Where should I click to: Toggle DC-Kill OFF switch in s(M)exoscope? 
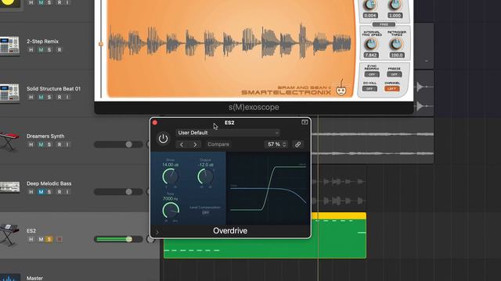(369, 88)
